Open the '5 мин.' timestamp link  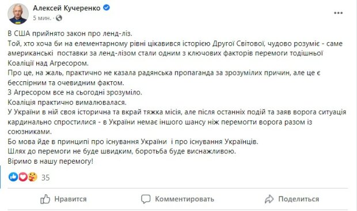42,18
